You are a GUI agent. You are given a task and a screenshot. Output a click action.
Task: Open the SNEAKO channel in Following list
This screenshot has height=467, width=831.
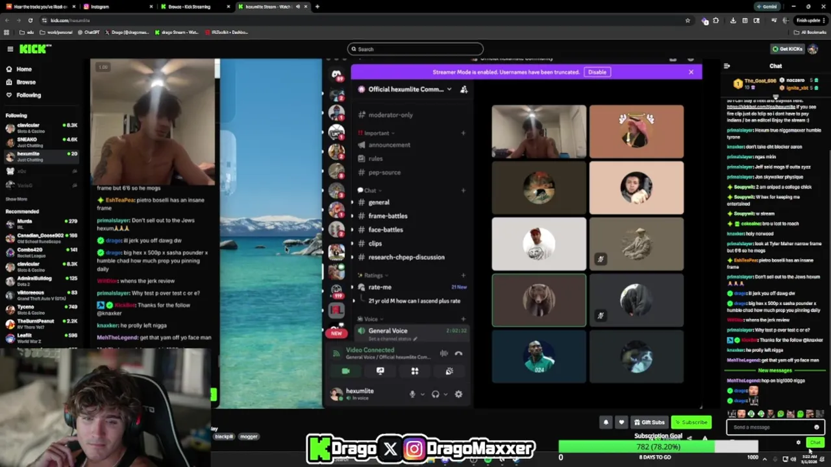click(x=42, y=141)
